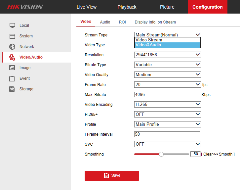Click the Event list icon

(12, 78)
